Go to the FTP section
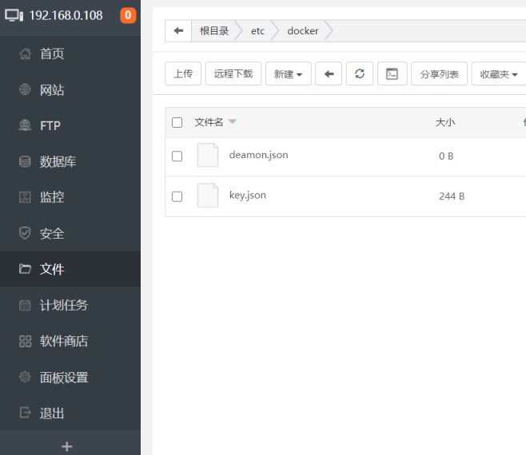Screen dimensions: 526x455 [x=70, y=125]
